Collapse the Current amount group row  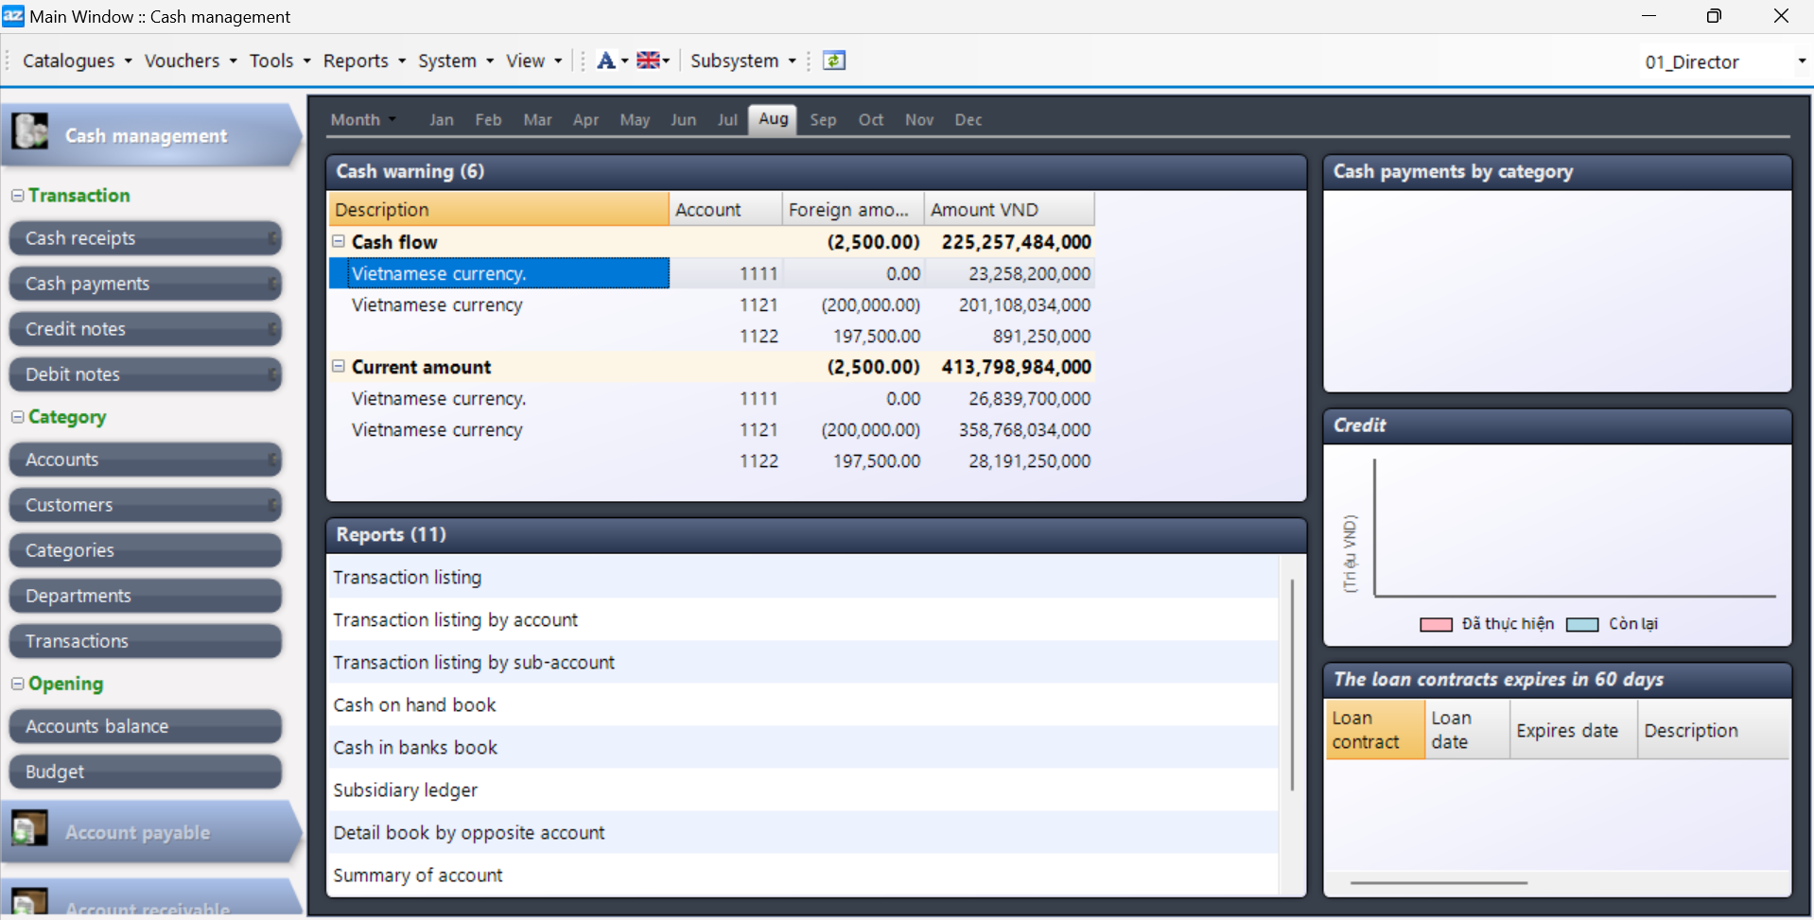click(339, 367)
